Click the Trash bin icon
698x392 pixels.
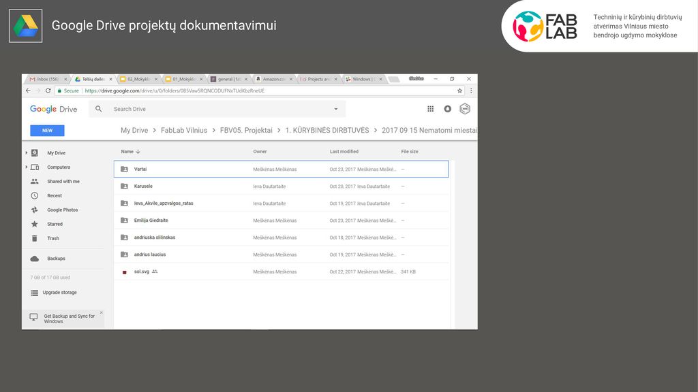click(x=34, y=238)
